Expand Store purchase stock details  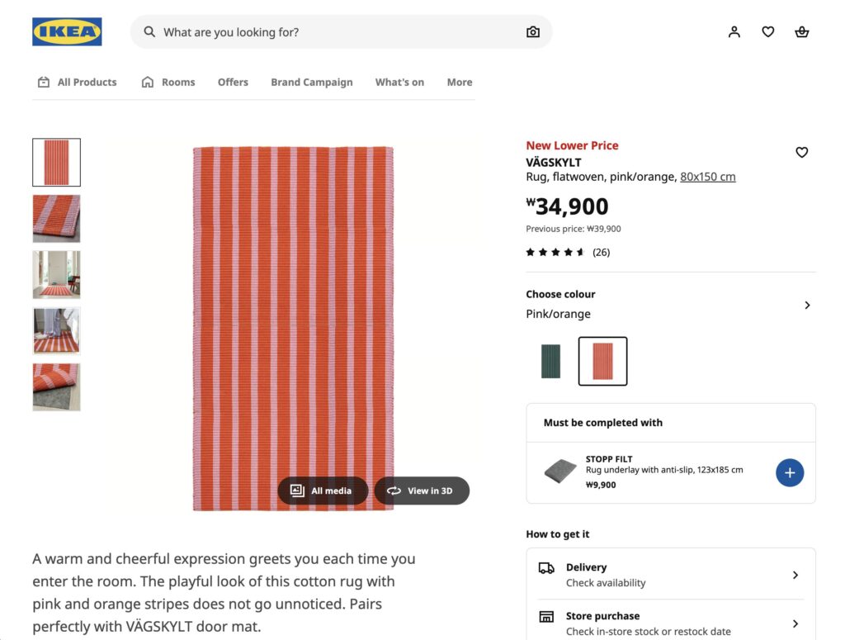[795, 623]
